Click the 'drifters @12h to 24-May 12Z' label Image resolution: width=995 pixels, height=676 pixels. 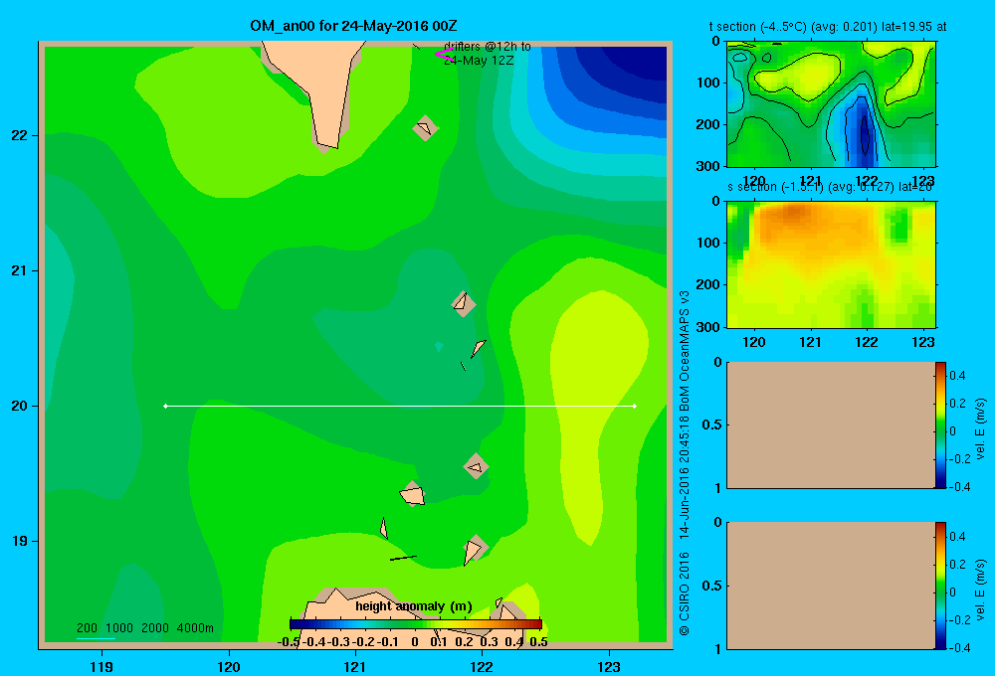(x=487, y=54)
